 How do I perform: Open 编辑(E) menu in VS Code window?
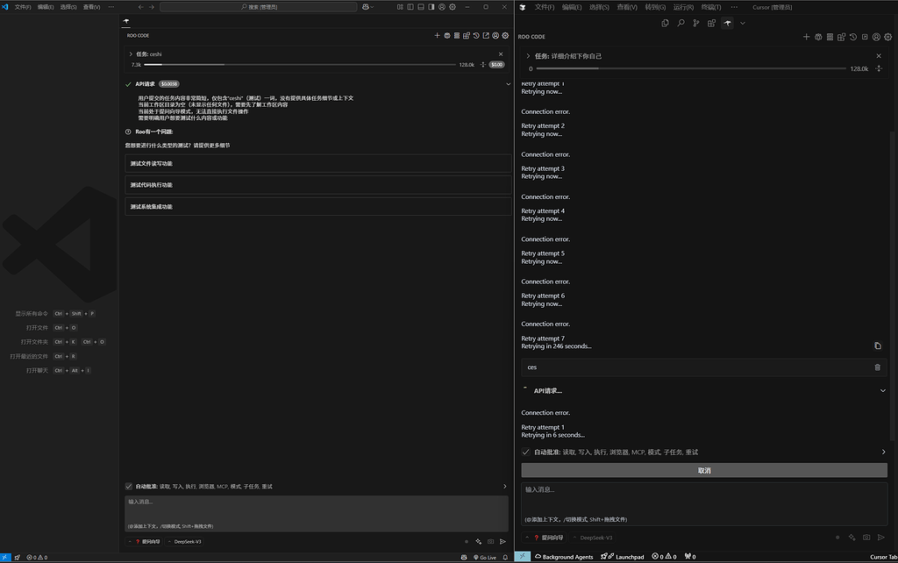tap(46, 7)
